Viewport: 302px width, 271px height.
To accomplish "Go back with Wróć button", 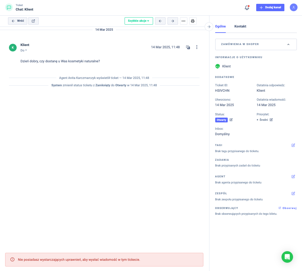I will point(18,21).
